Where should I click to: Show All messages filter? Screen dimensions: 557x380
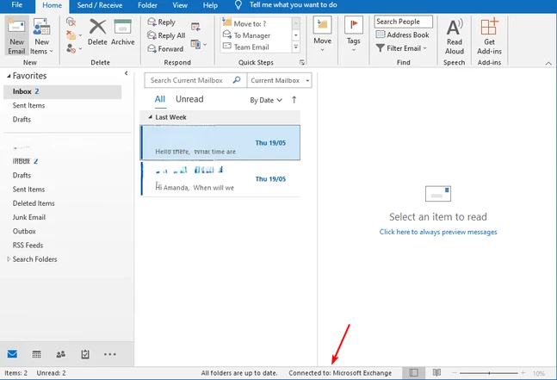pyautogui.click(x=160, y=99)
